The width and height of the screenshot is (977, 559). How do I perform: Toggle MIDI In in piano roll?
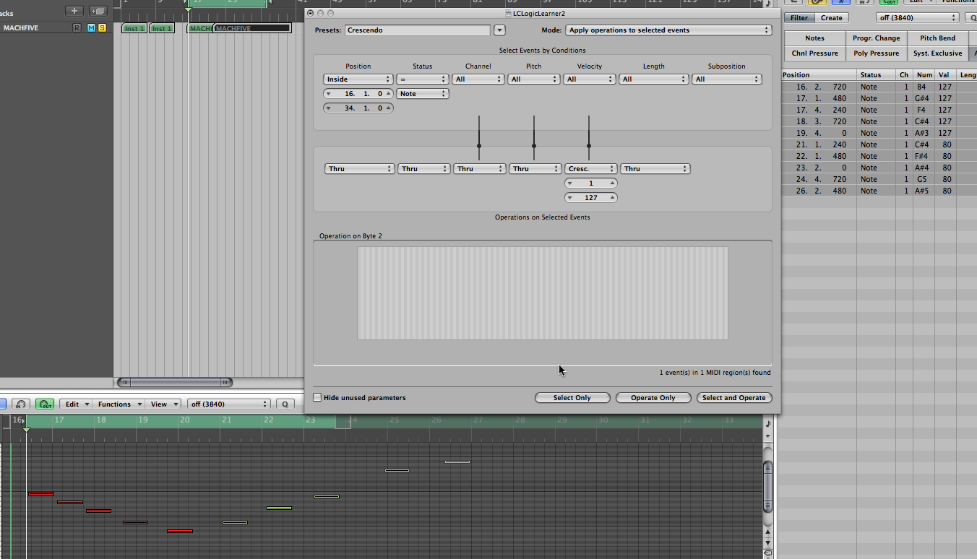pyautogui.click(x=21, y=404)
